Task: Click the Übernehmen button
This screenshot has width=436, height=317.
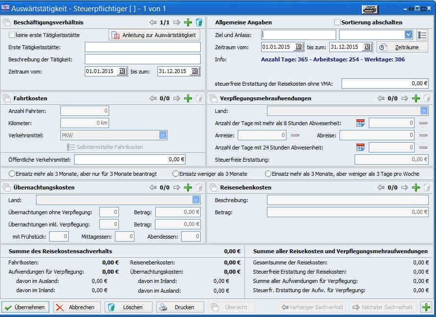Action: pos(25,307)
